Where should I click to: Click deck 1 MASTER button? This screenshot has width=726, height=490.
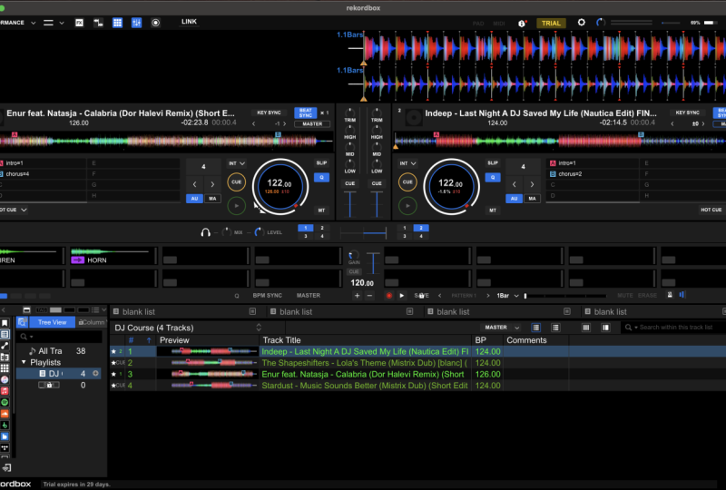coord(312,123)
